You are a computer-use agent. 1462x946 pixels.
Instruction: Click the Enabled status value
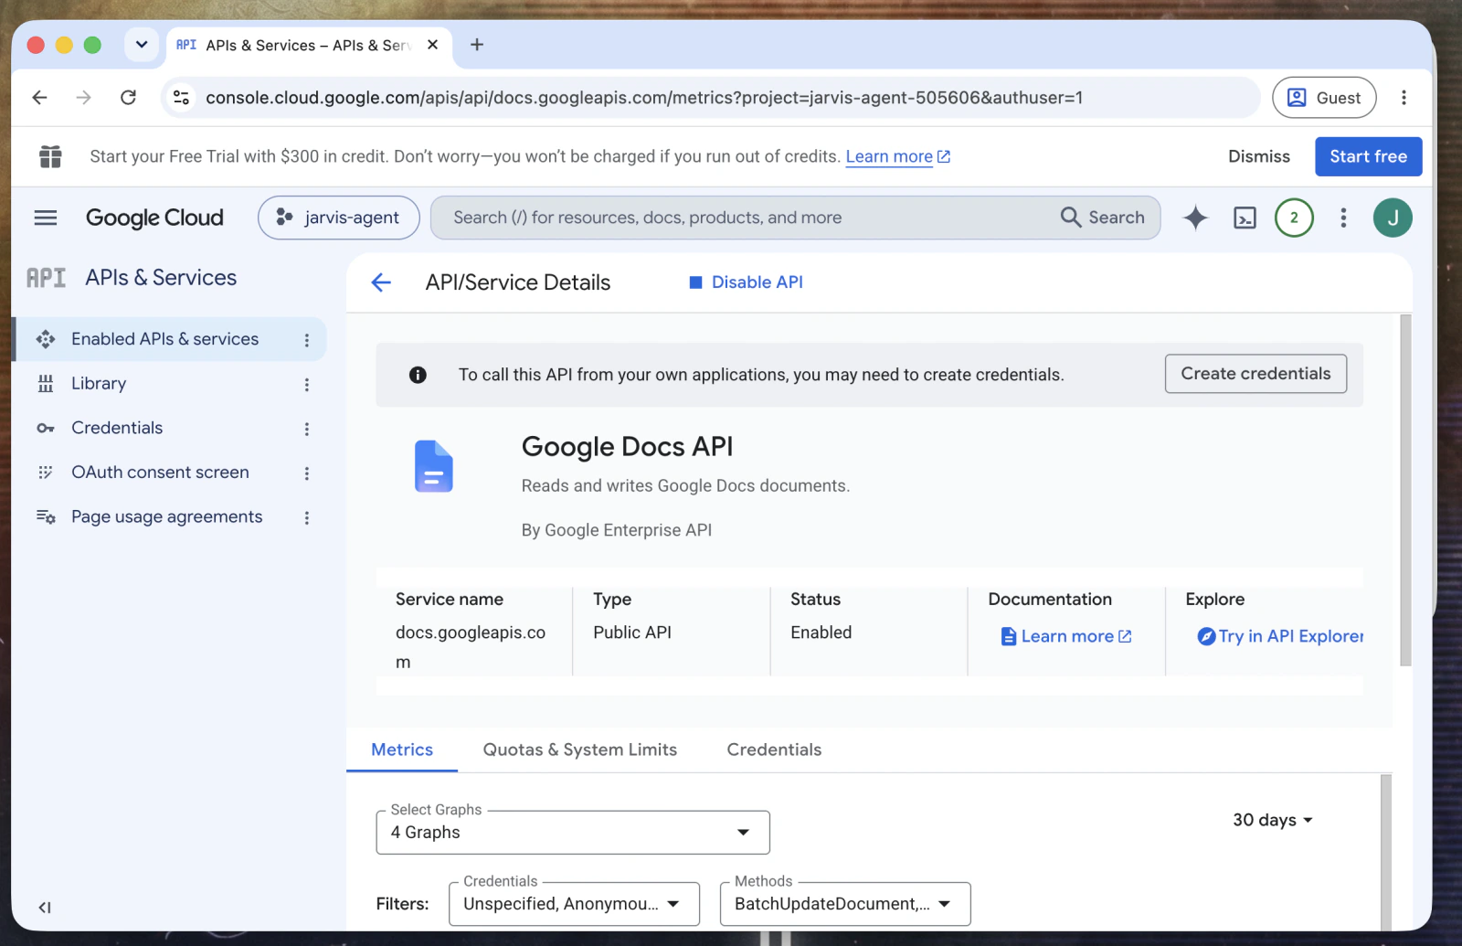(x=821, y=632)
